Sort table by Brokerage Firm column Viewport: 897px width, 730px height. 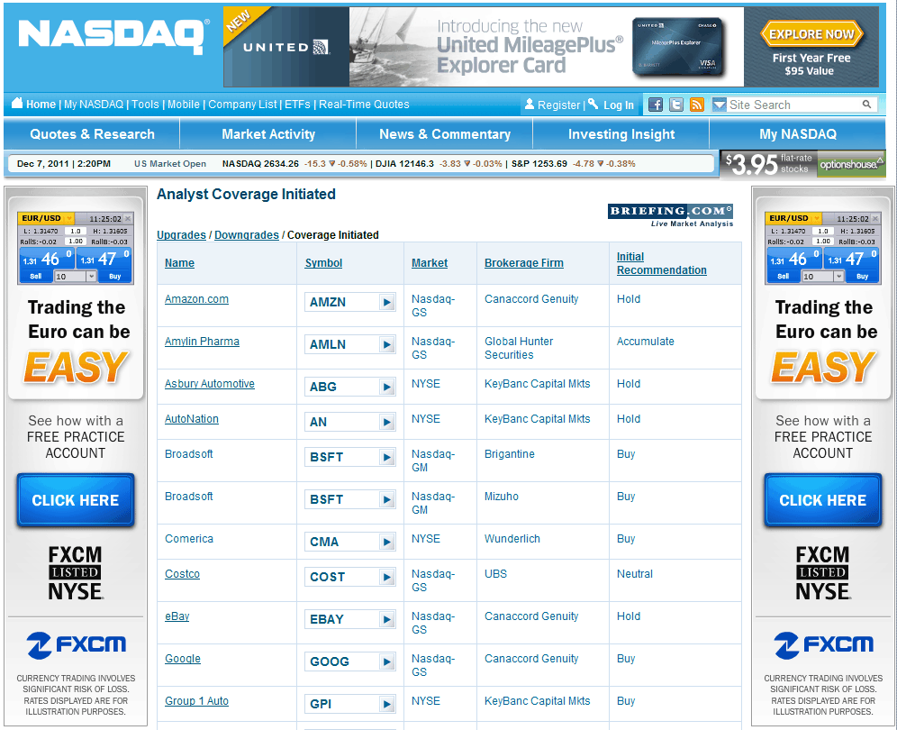coord(524,263)
